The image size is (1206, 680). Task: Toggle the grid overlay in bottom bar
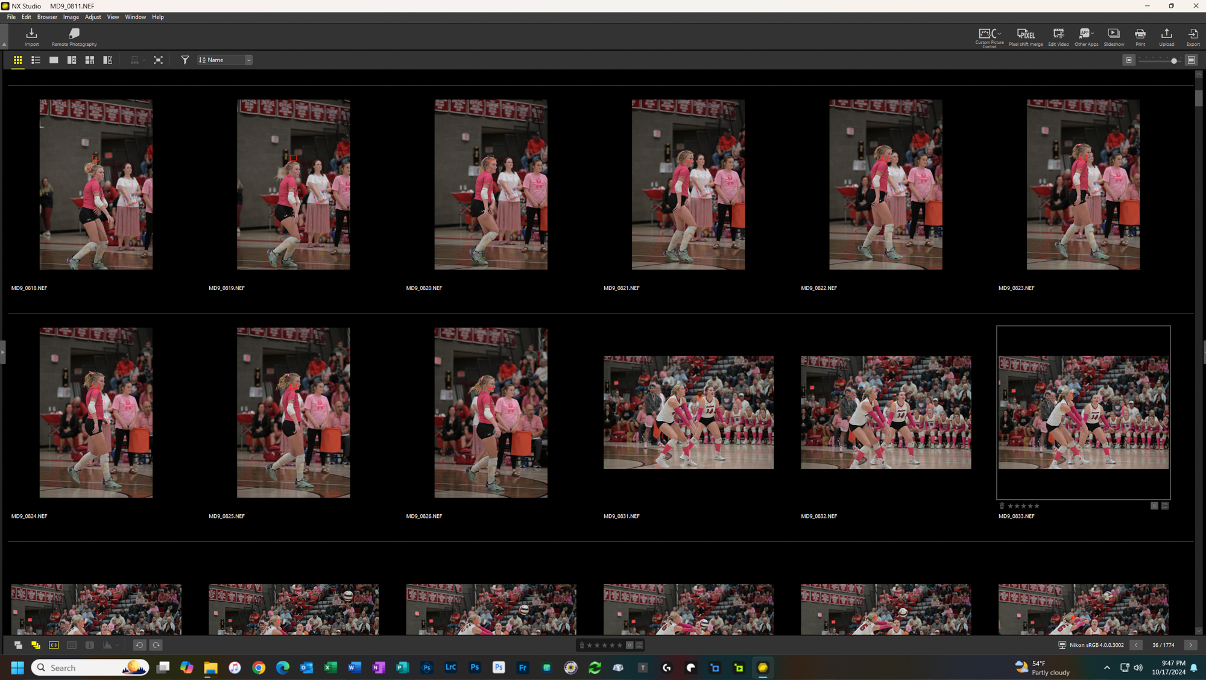coord(72,645)
